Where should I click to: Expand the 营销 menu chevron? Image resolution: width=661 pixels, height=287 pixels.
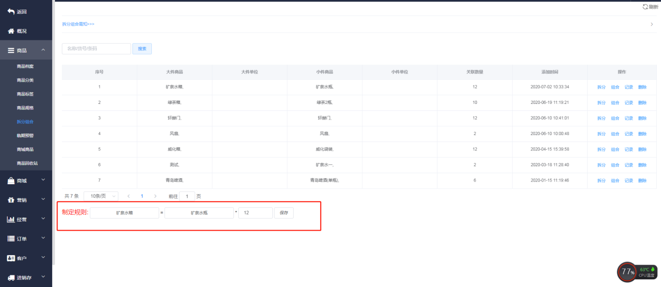[43, 199]
